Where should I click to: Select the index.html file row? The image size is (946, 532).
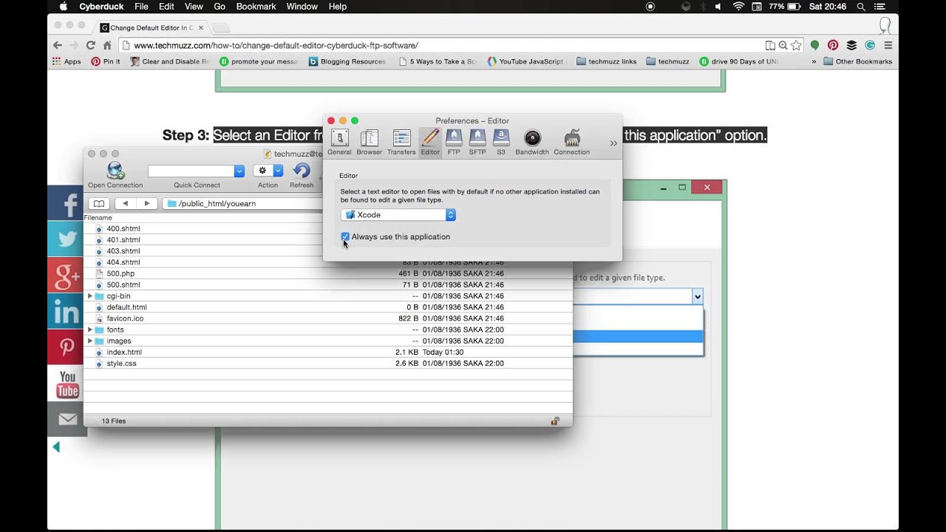pos(328,352)
